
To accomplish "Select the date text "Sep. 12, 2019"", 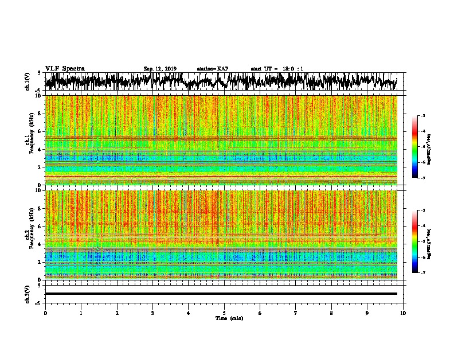I will [x=160, y=69].
